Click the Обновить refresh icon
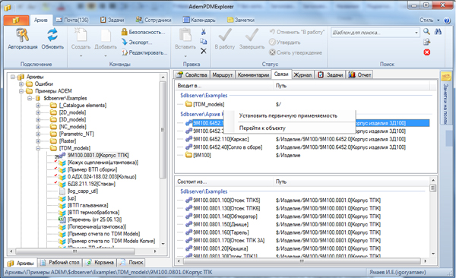Image resolution: width=456 pixels, height=278 pixels. (x=52, y=35)
